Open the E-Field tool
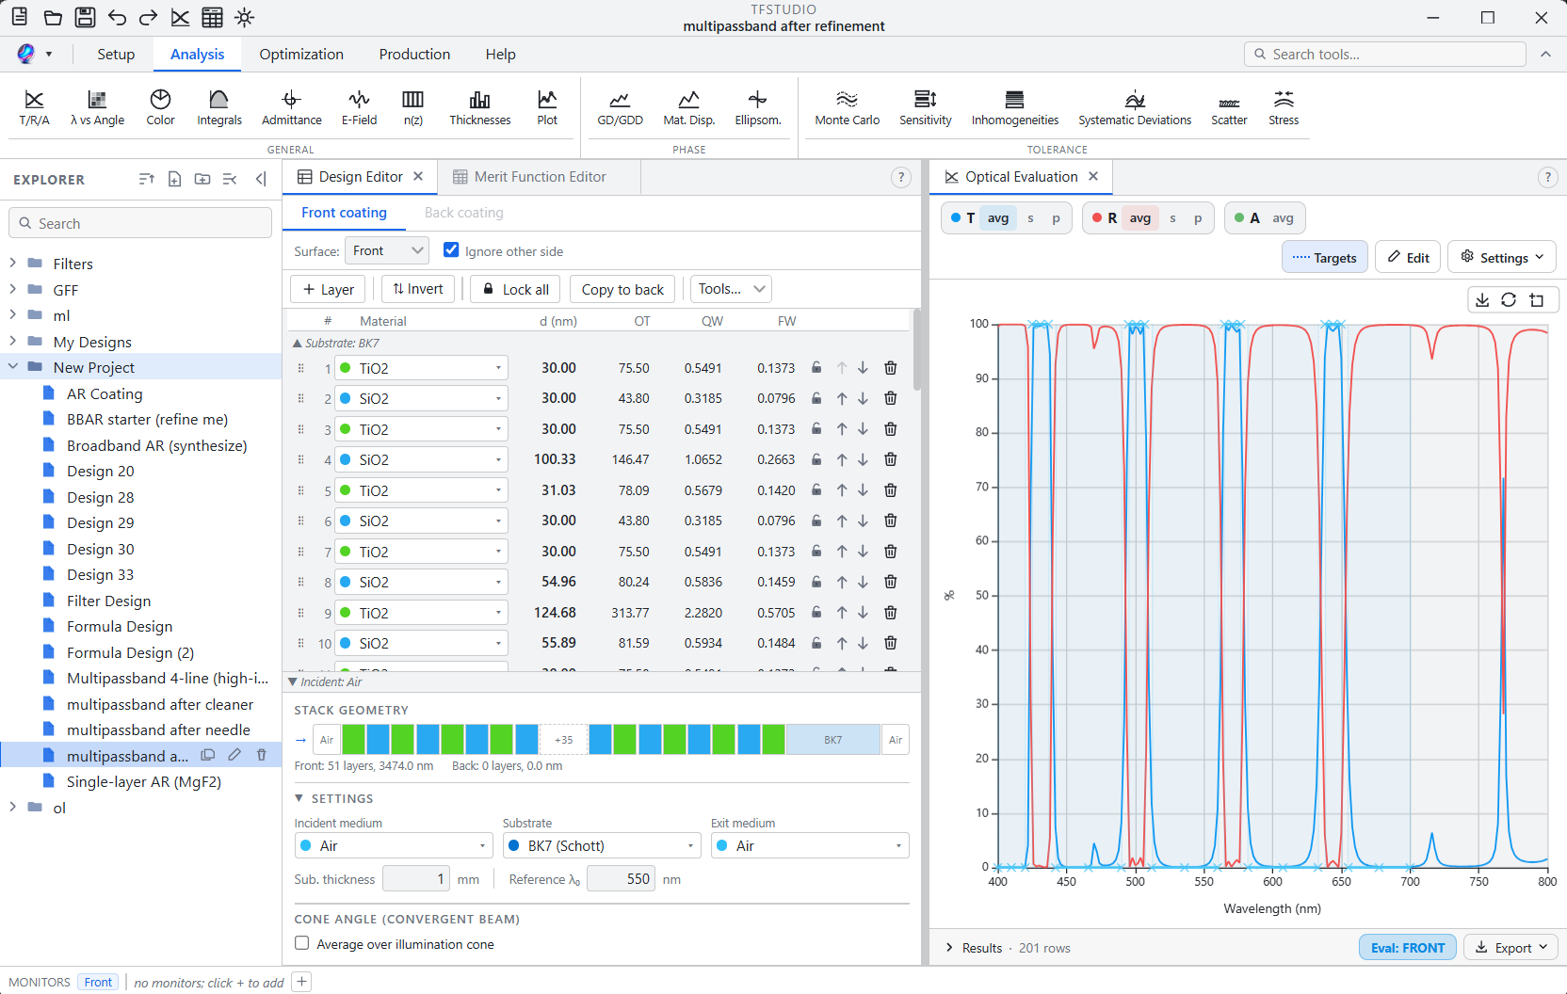This screenshot has height=994, width=1567. (x=359, y=107)
